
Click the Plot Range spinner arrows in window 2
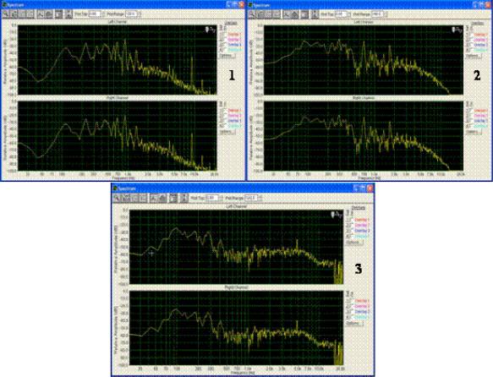[x=385, y=14]
